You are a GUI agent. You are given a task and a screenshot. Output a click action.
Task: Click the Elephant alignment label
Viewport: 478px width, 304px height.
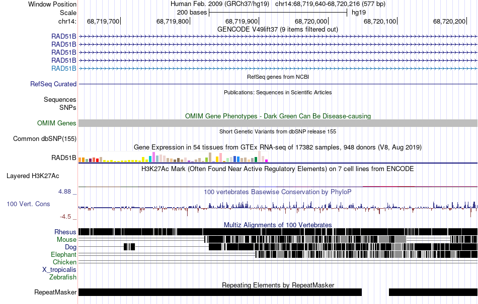coord(63,254)
